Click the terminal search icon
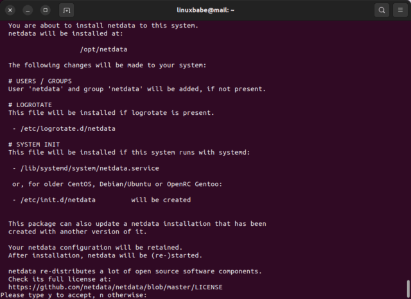 click(382, 10)
